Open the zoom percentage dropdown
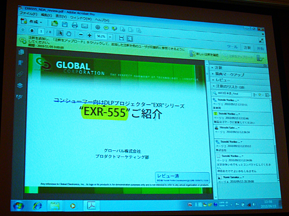Viewport: 289px width, 216px height. pos(110,37)
